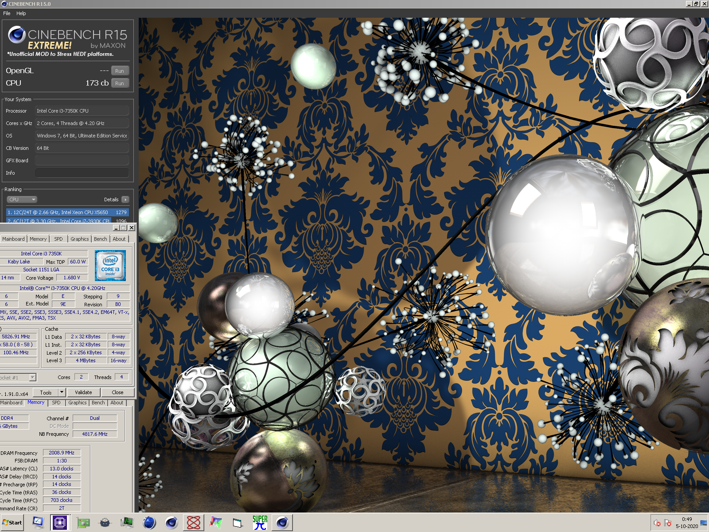Select Memory tab in lower CPU-Z window
Screen dimensions: 709x532
coord(36,403)
